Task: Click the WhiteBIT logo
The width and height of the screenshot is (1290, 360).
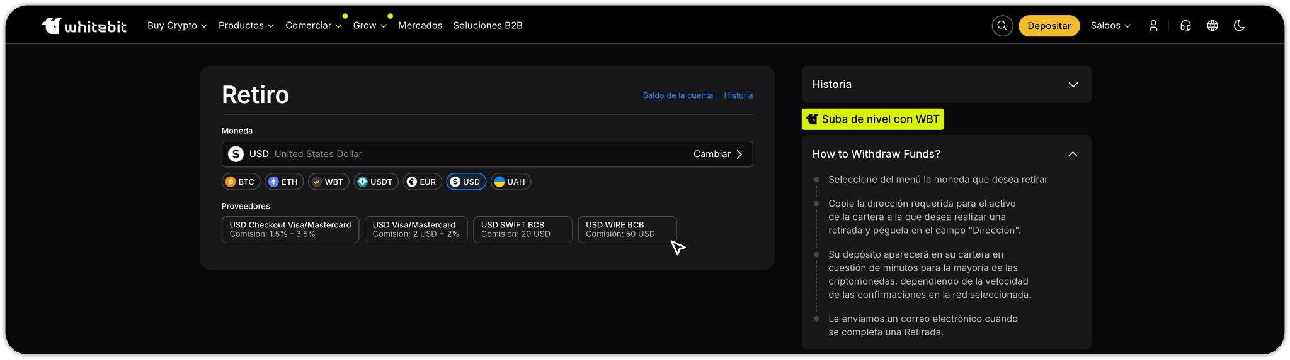Action: coord(84,26)
